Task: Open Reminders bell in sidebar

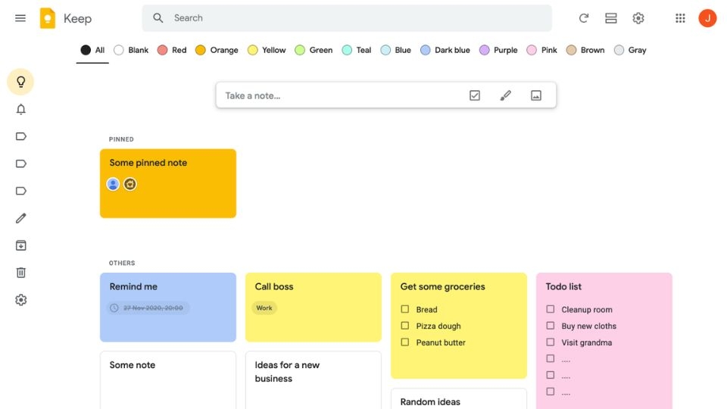Action: point(21,109)
